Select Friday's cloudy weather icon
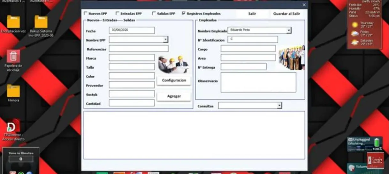Viewport: 389px width, 174px height. [x=355, y=34]
